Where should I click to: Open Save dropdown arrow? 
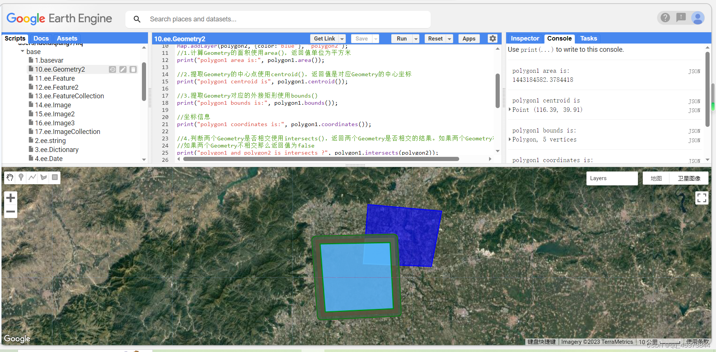pos(376,39)
